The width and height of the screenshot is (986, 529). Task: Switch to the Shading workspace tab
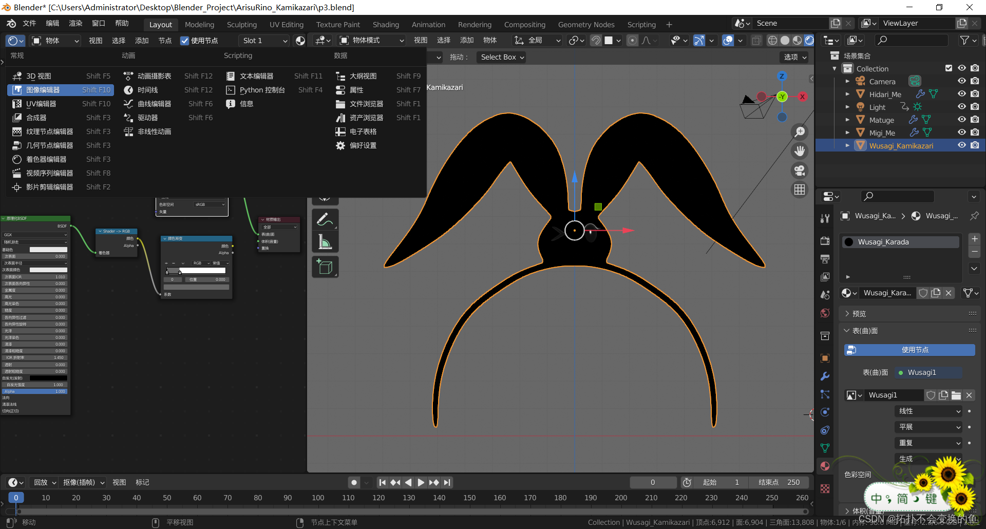click(x=386, y=24)
